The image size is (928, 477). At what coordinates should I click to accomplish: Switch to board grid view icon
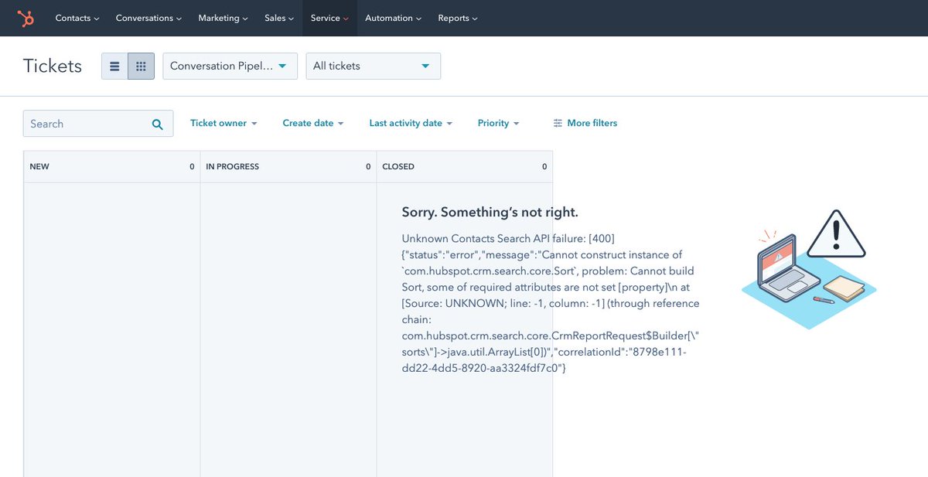(141, 66)
